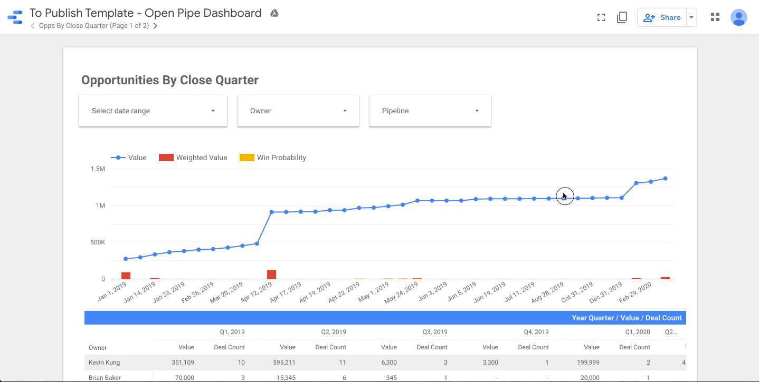
Task: Open the user account avatar
Action: [x=739, y=17]
